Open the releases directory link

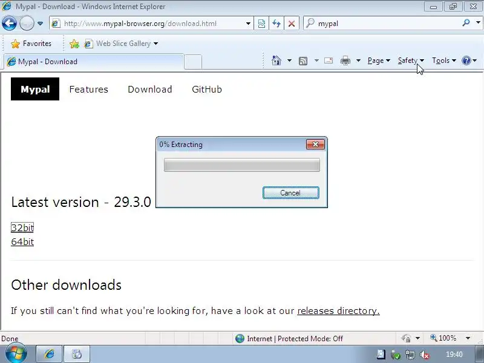(x=338, y=311)
